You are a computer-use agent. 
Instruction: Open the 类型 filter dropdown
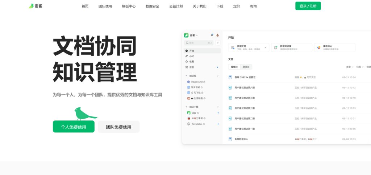[x=349, y=67]
